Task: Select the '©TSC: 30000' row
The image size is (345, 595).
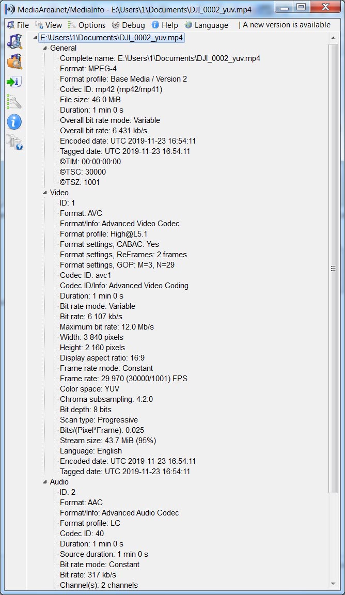Action: click(83, 172)
